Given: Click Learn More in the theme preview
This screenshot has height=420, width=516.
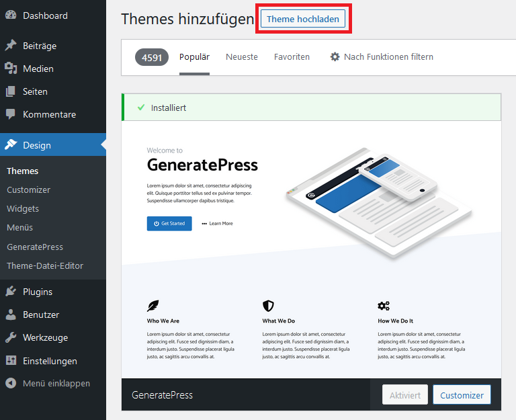Looking at the screenshot, I should 217,223.
